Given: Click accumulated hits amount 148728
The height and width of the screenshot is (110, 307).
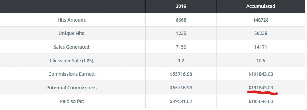Looking at the screenshot, I should pos(261,20).
